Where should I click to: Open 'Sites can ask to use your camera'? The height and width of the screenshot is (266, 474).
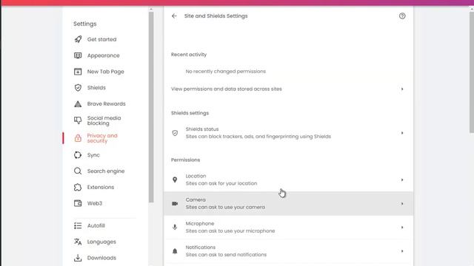coord(225,207)
